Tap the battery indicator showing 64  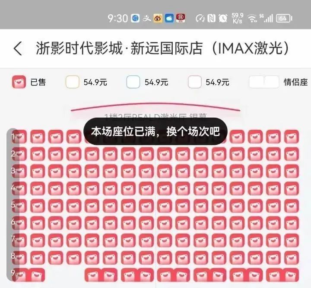(x=284, y=19)
